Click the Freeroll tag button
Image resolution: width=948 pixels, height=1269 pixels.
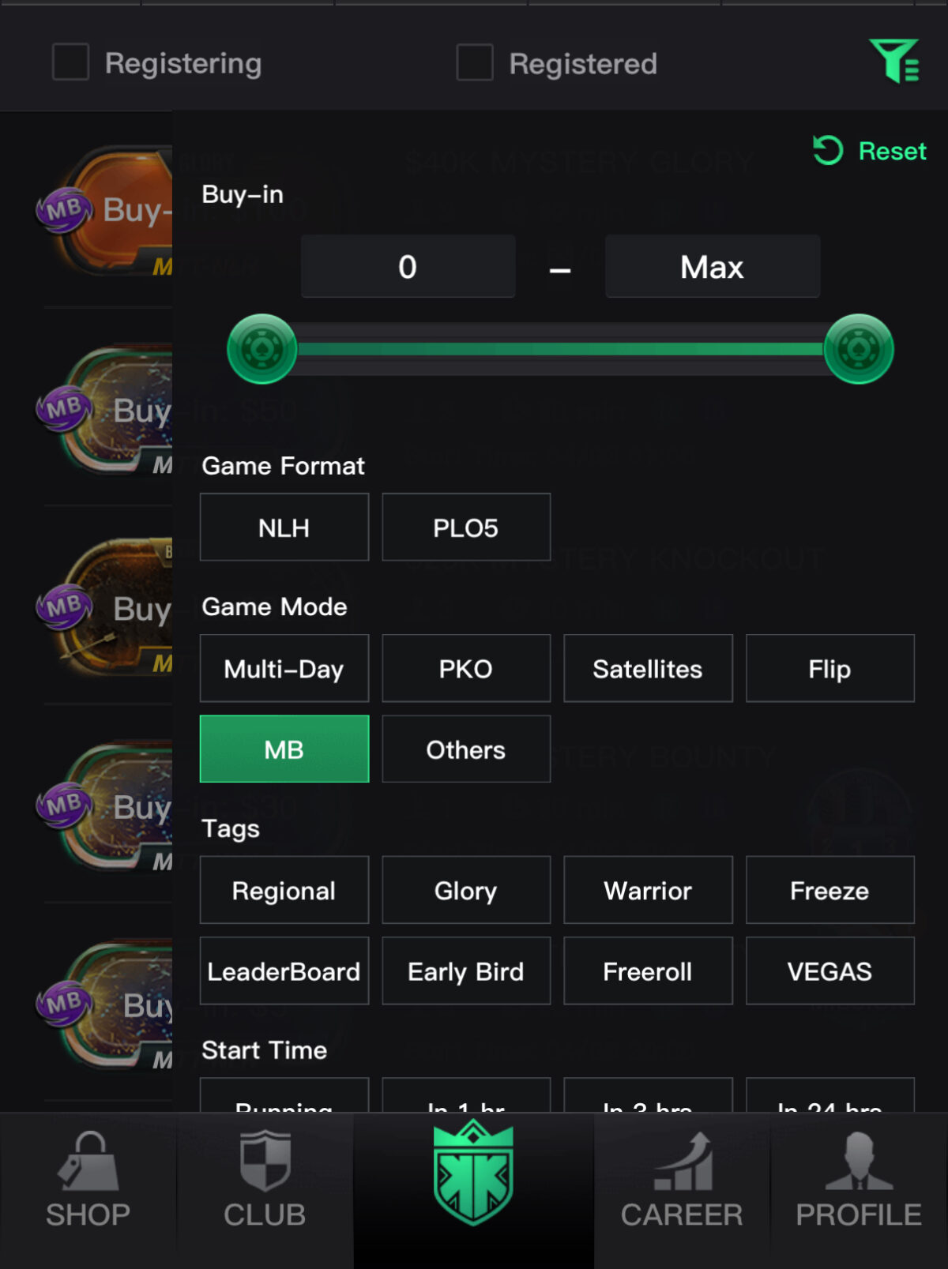point(648,971)
